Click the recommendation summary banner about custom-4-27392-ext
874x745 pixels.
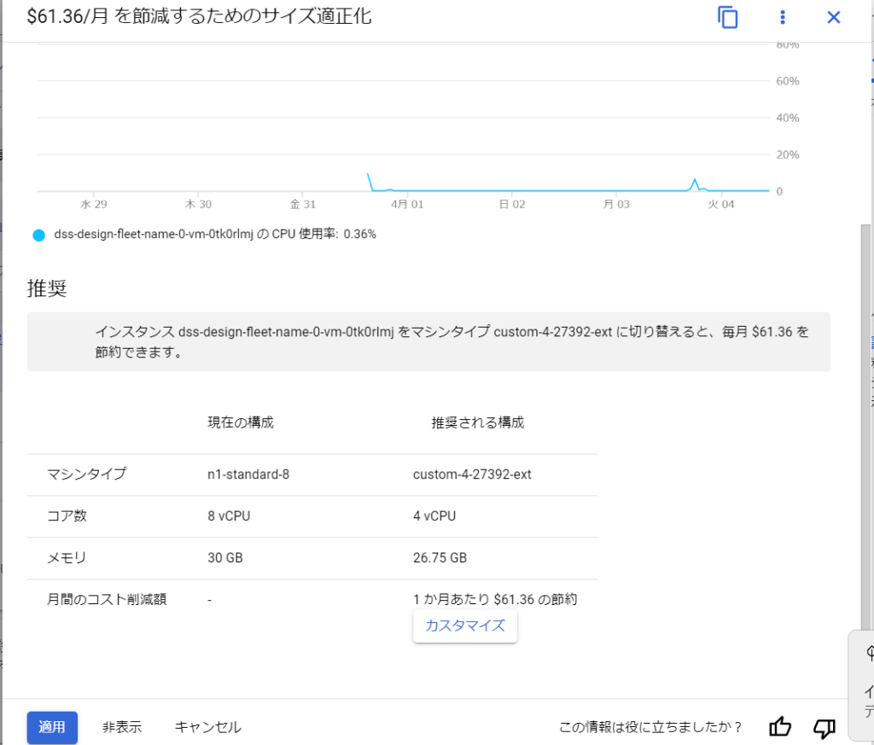point(428,340)
